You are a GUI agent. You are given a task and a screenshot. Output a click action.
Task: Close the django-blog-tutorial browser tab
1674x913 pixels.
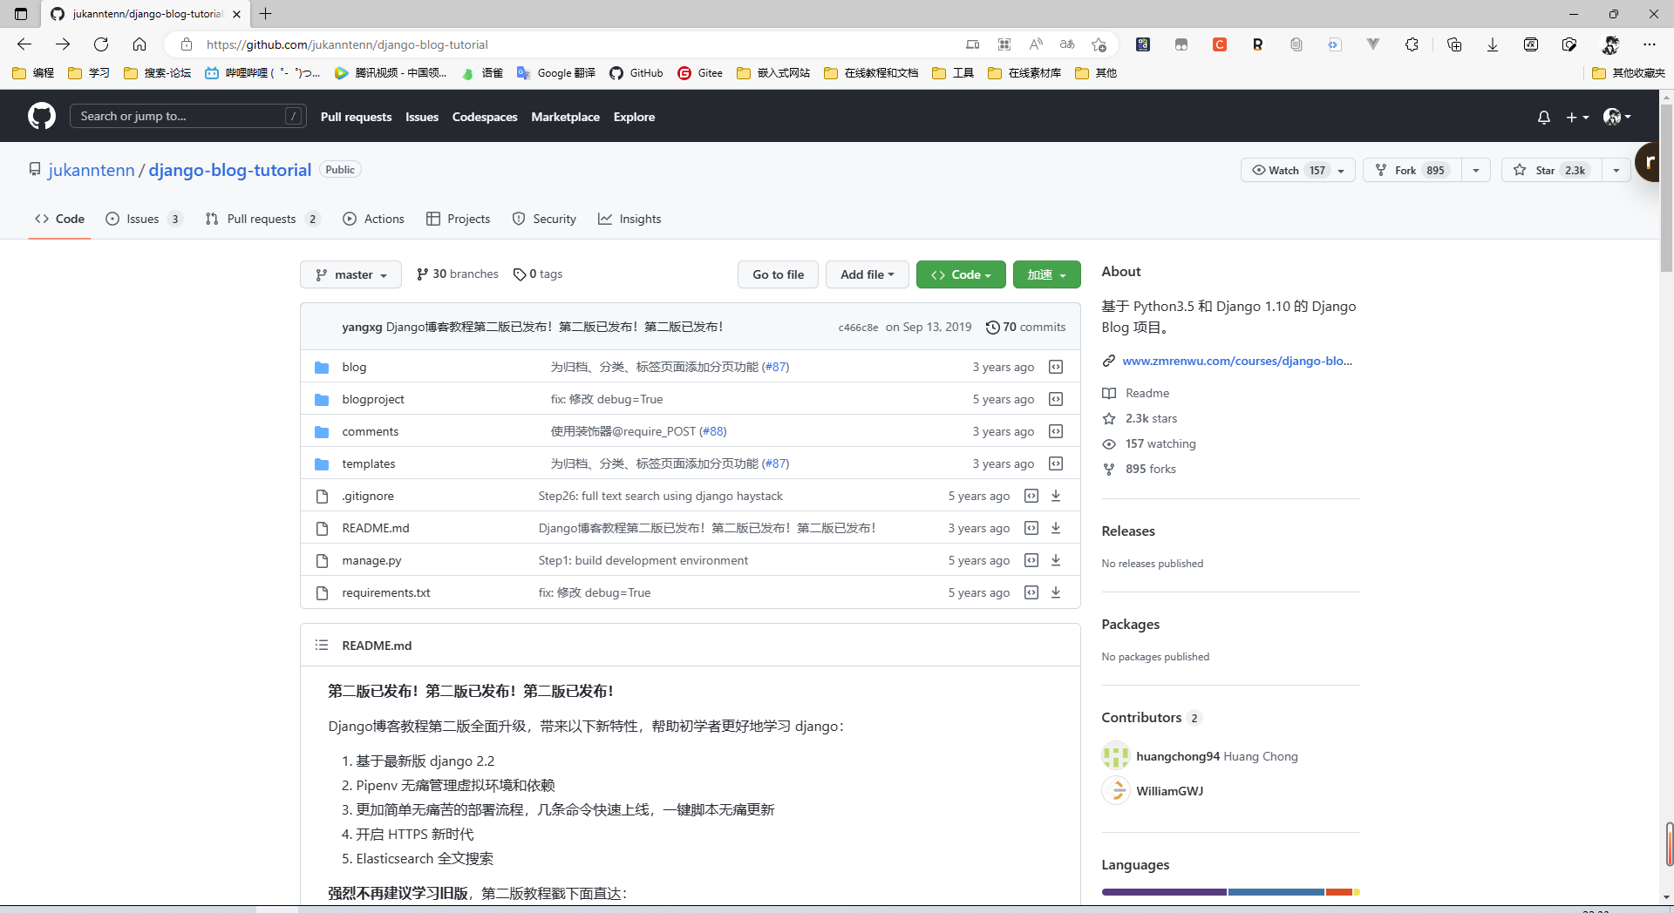[236, 14]
